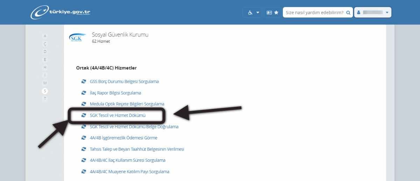Open 4A/4B İşgöremezlik Ödemesi Görme
420x181 pixels.
pos(124,138)
